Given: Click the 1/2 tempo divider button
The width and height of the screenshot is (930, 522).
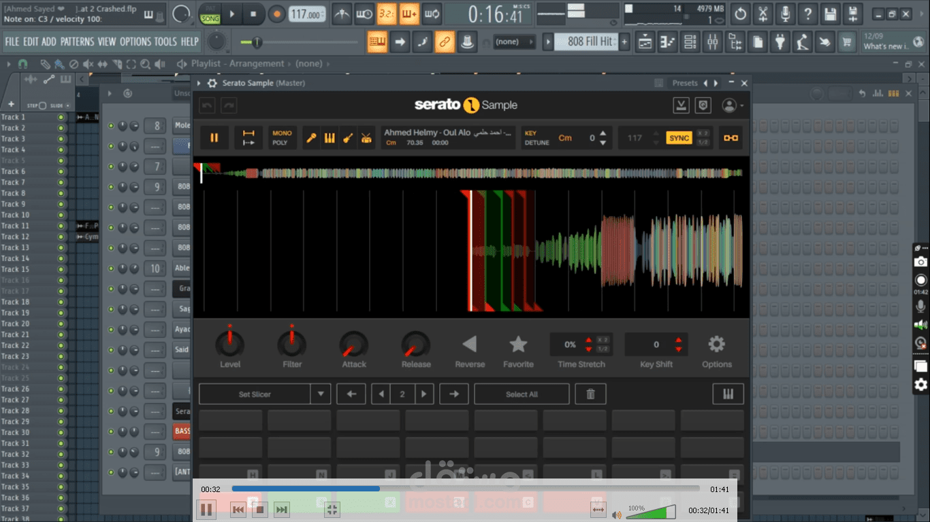Looking at the screenshot, I should [x=703, y=143].
